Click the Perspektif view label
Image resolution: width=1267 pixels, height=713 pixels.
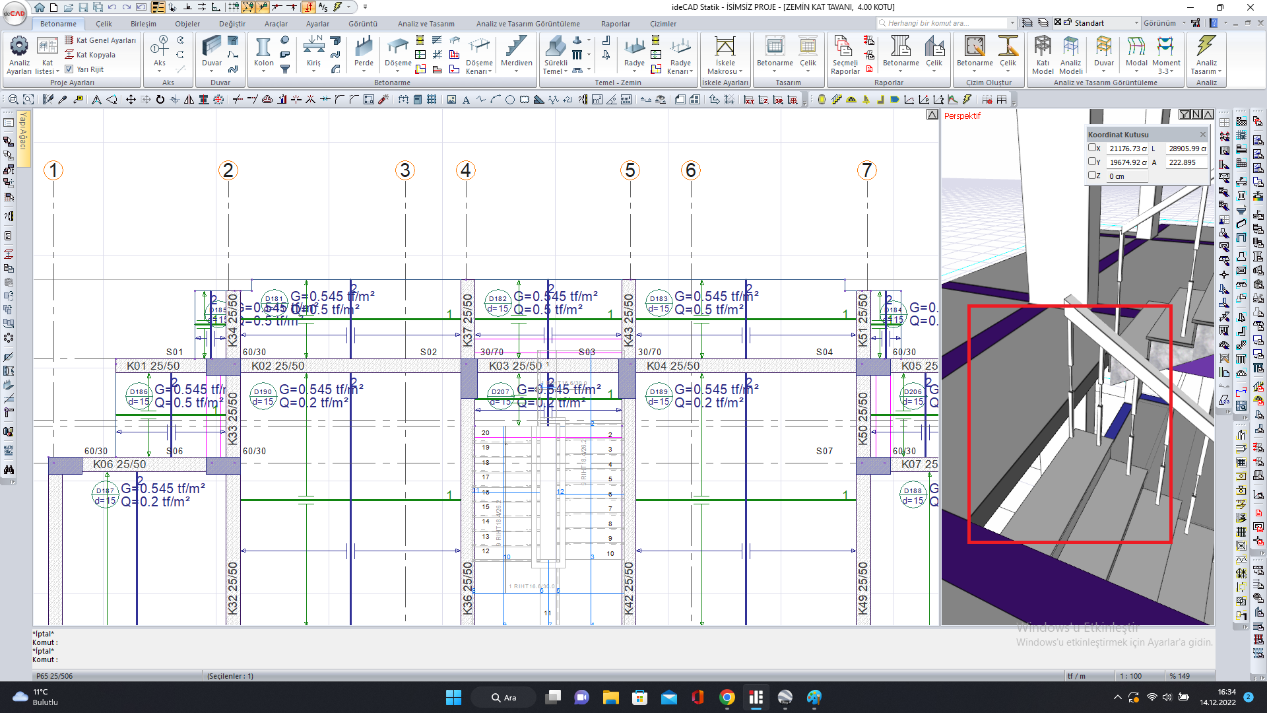click(962, 116)
